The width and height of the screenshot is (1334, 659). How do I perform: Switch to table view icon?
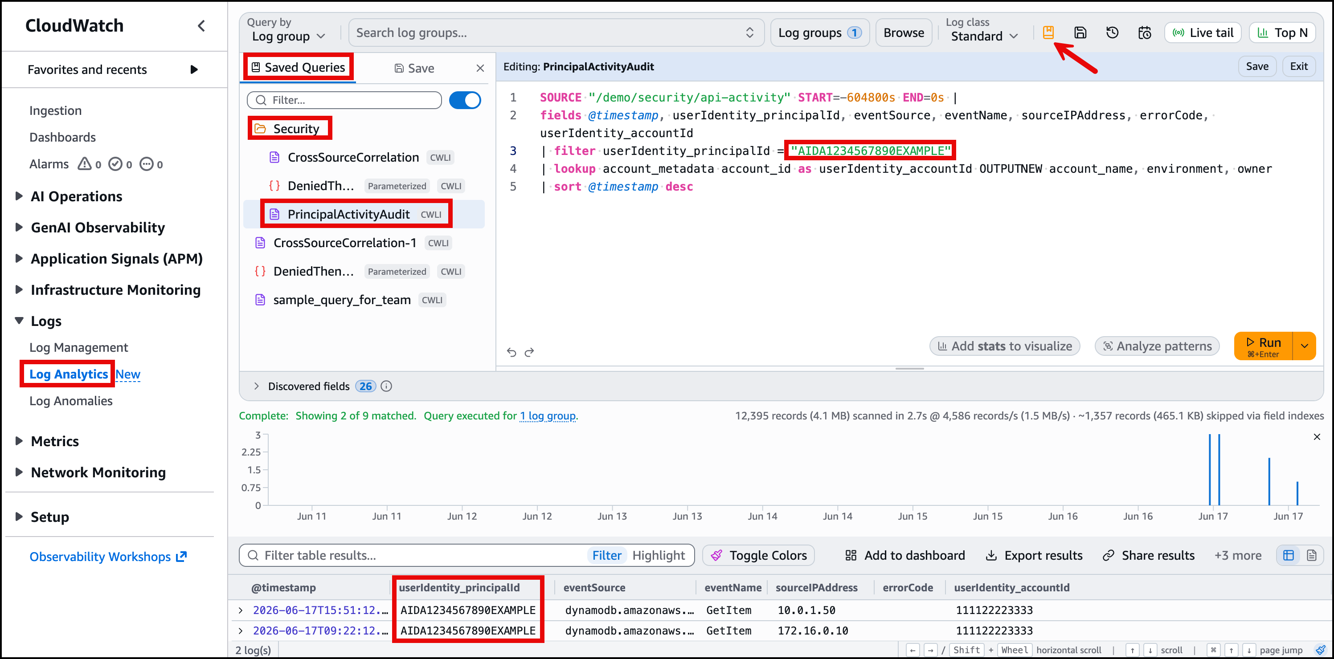[x=1289, y=555]
